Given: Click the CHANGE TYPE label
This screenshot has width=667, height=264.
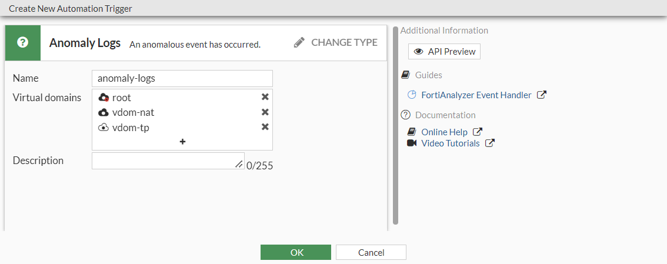Looking at the screenshot, I should [x=344, y=42].
